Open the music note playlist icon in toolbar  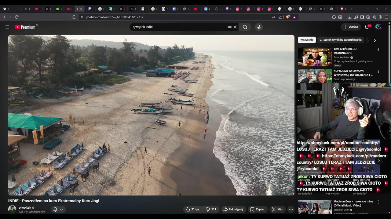356,17
